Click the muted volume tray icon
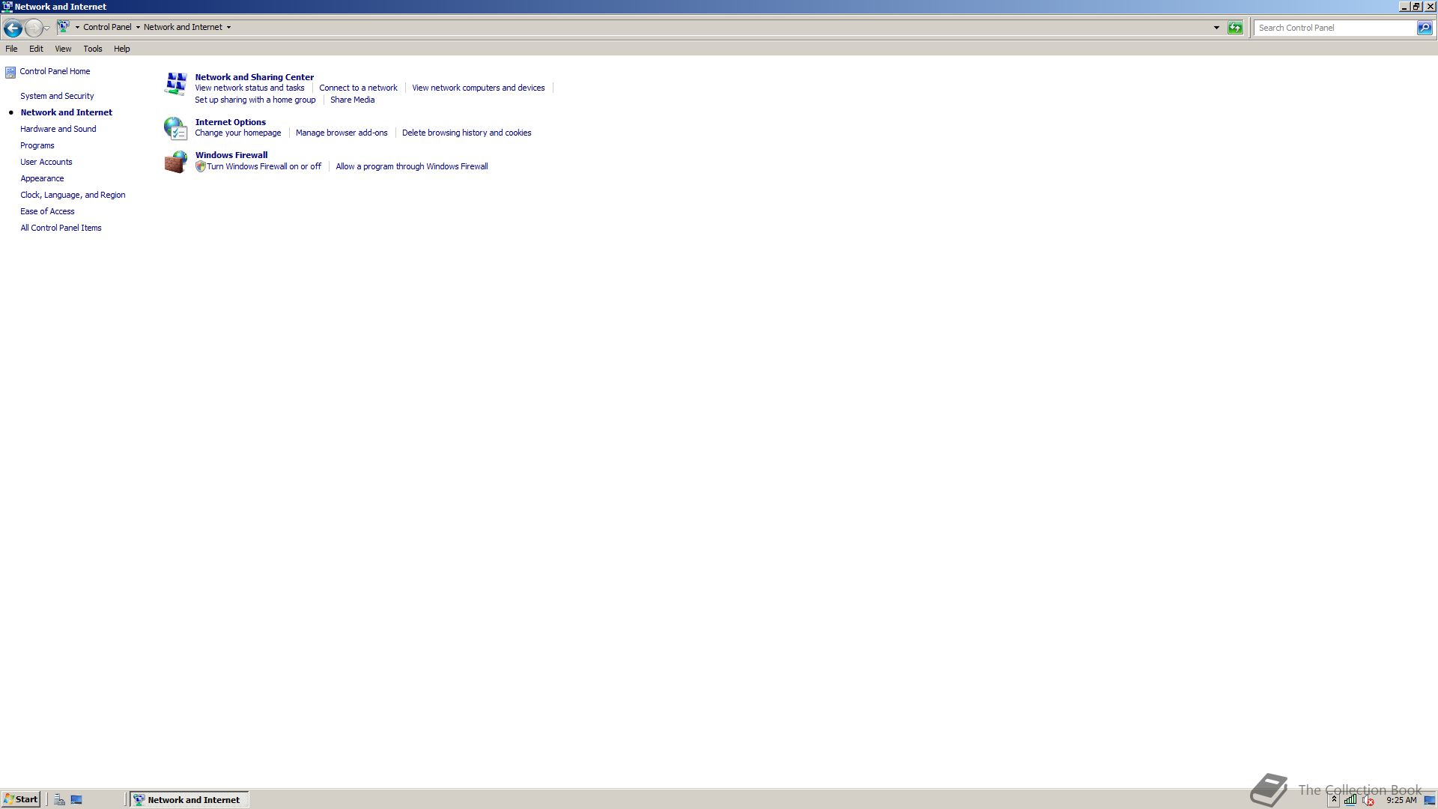The height and width of the screenshot is (809, 1438). click(x=1368, y=800)
